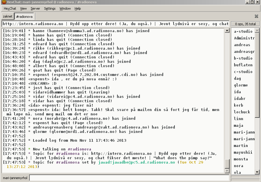Select user mayushii in the user list
Image resolution: width=261 pixels, height=182 pixels.
pos(243,152)
